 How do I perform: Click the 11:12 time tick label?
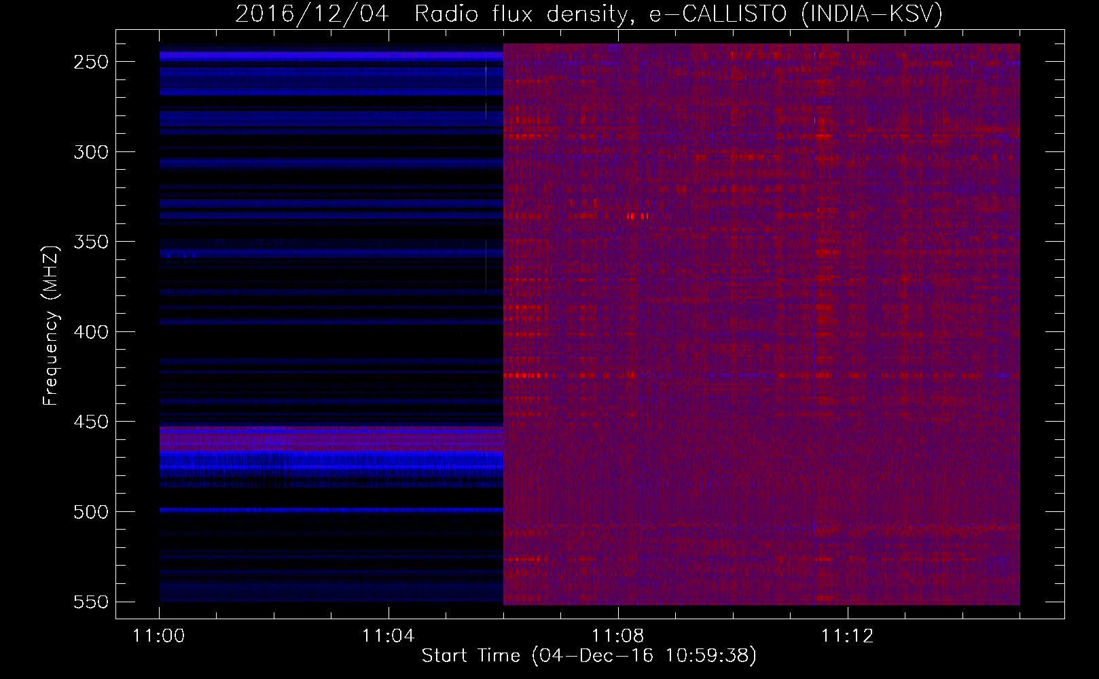[848, 636]
